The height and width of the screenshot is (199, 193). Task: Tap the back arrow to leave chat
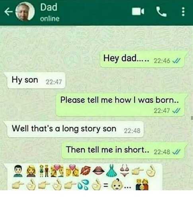click(8, 12)
